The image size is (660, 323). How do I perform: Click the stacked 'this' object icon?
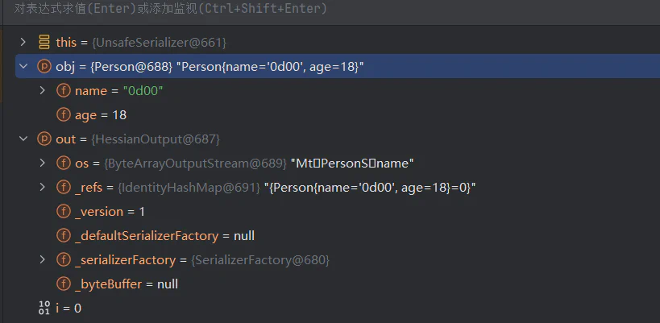(44, 43)
